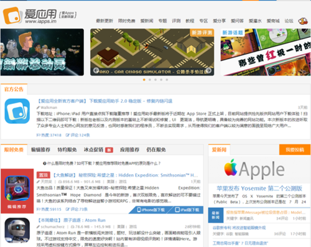The width and height of the screenshot is (311, 247).
Task: Open the PAKO Car Chase Simulator banner
Action: point(152,52)
